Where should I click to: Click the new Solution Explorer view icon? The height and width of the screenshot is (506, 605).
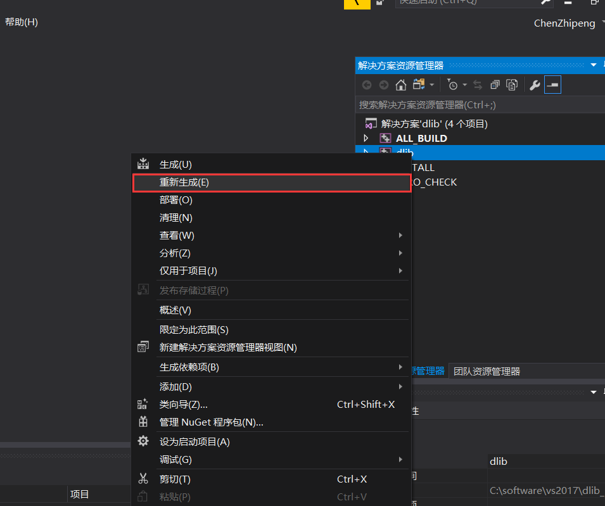pyautogui.click(x=143, y=346)
